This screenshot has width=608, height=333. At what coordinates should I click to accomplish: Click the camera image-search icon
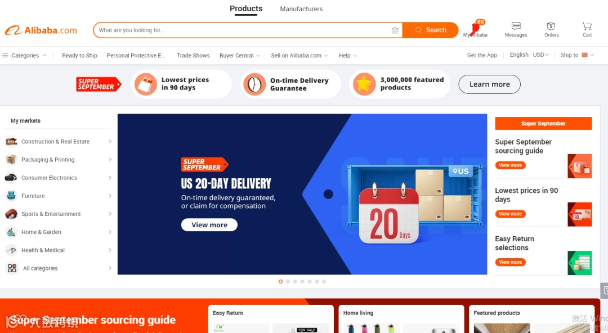(x=395, y=30)
